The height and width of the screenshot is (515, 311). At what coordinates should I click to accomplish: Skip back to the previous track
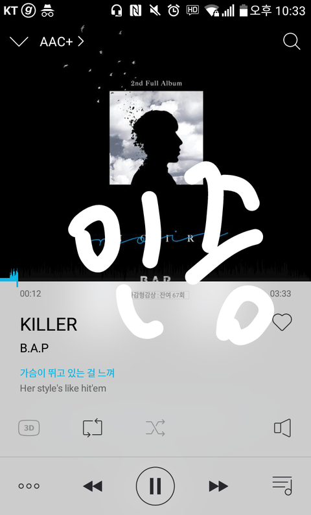point(93,486)
